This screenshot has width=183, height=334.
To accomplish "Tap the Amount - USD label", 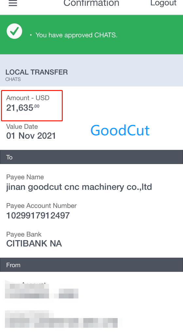I will pyautogui.click(x=28, y=98).
